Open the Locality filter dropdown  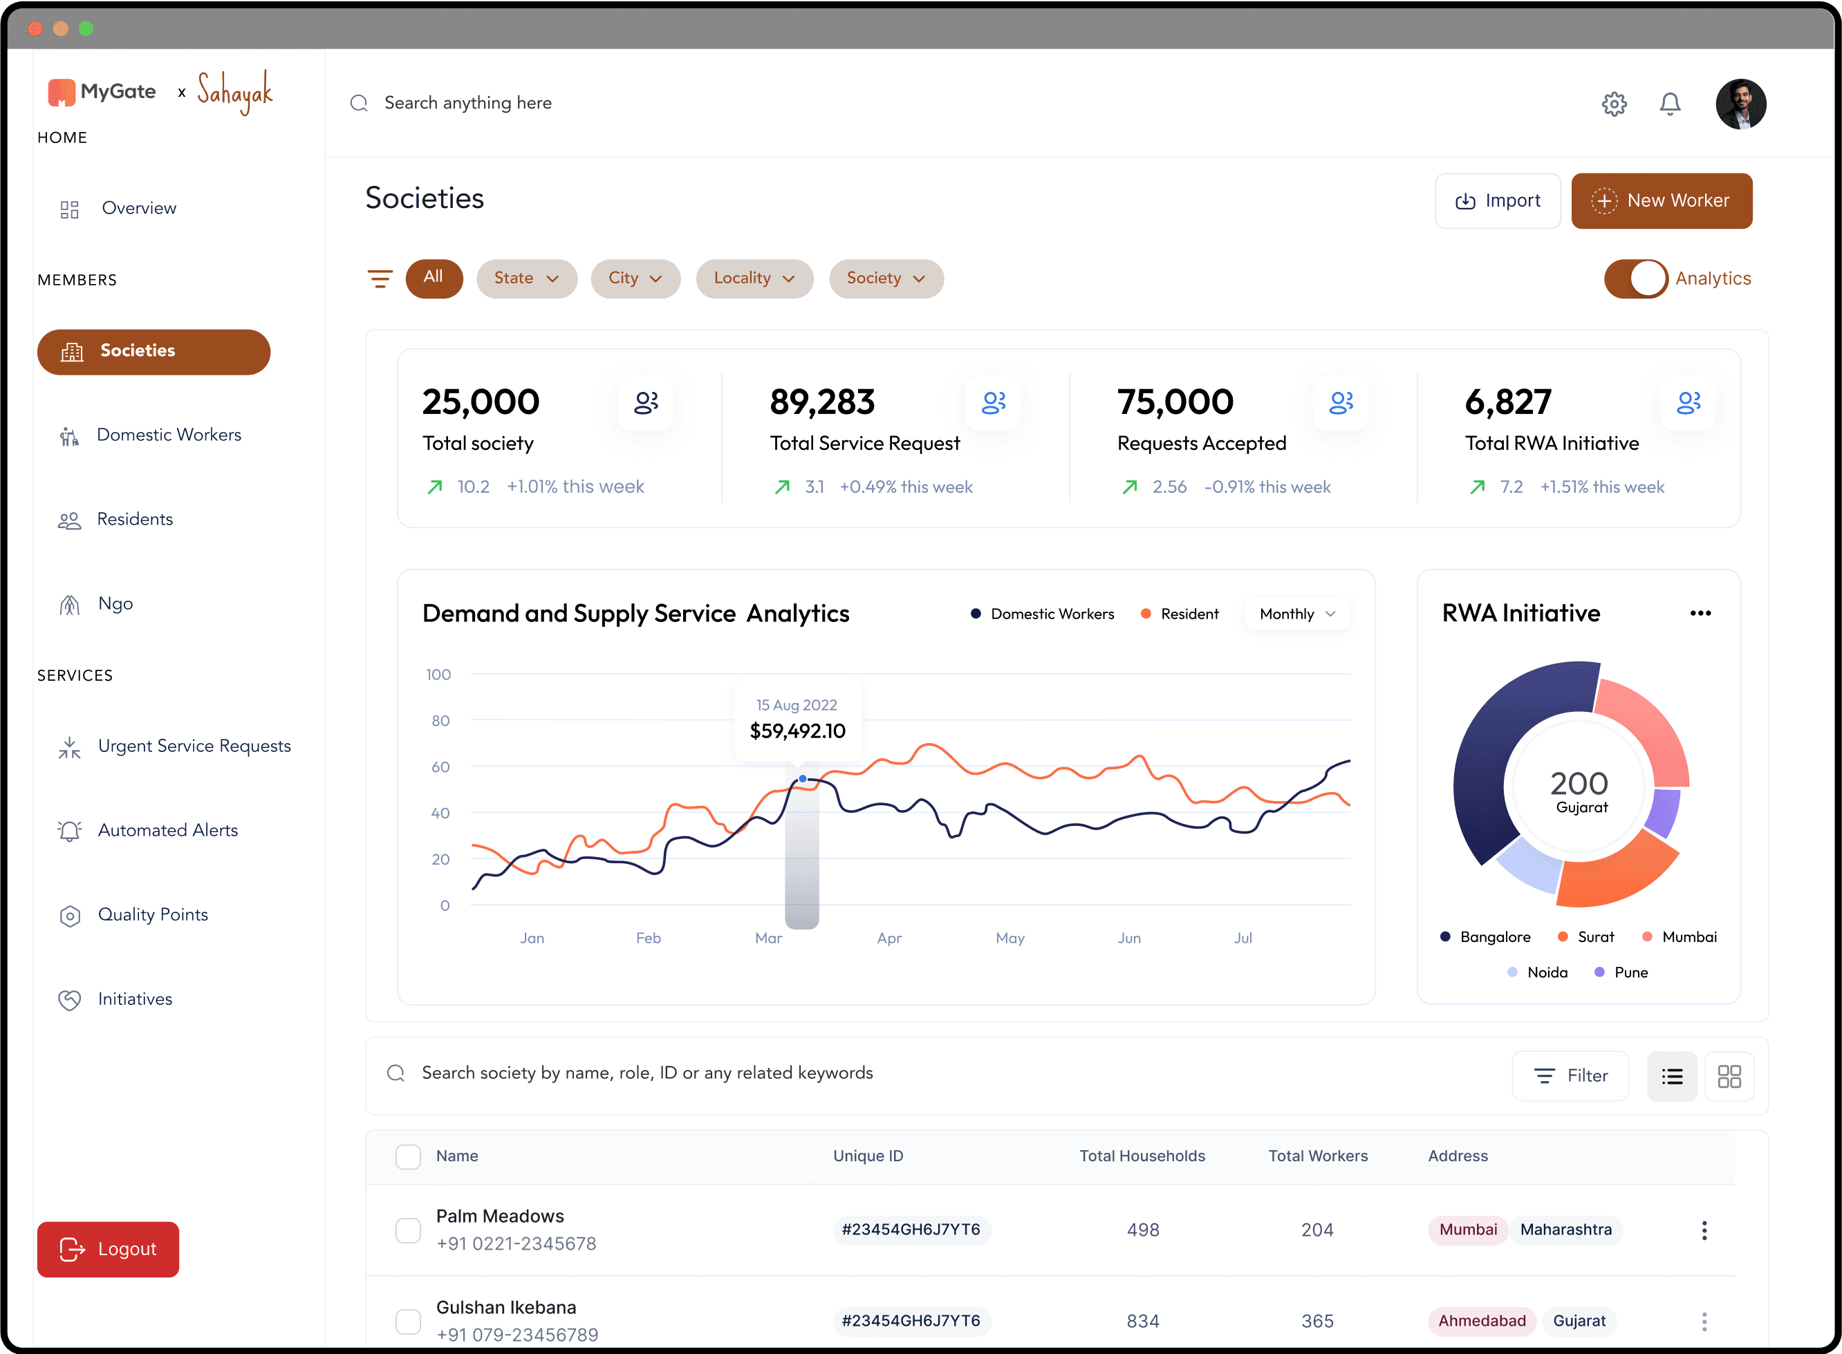754,279
